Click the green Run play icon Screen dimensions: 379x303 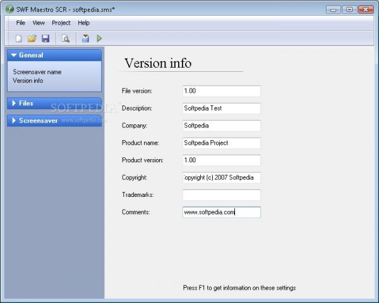[x=99, y=39]
